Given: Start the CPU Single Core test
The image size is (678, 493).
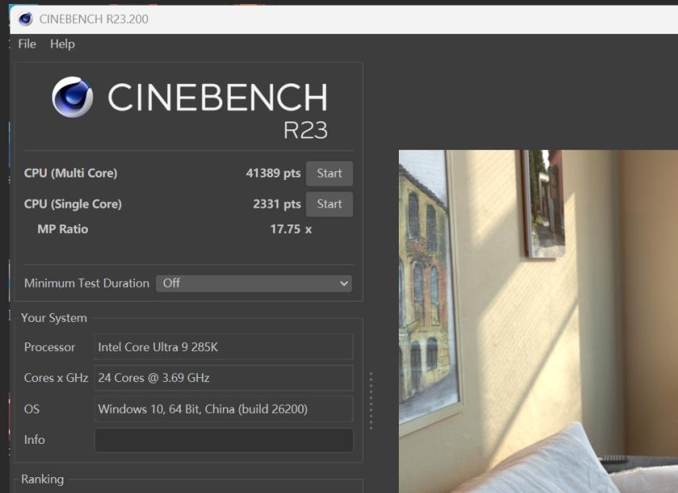Looking at the screenshot, I should point(329,204).
